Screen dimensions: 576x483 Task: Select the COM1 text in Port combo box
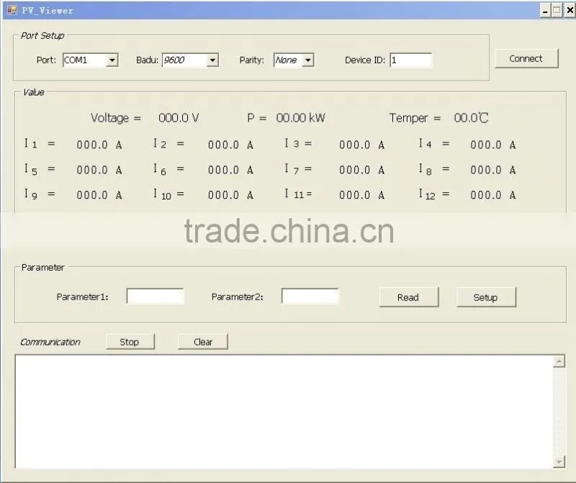pyautogui.click(x=76, y=60)
